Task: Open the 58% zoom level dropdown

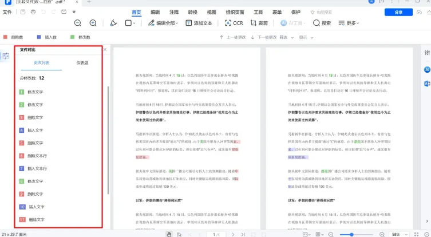Action: (x=400, y=234)
